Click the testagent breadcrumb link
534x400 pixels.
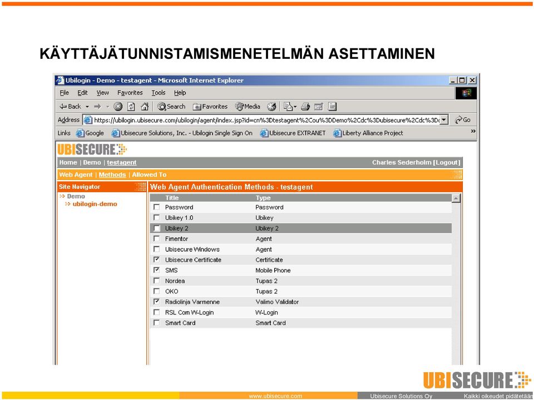122,162
